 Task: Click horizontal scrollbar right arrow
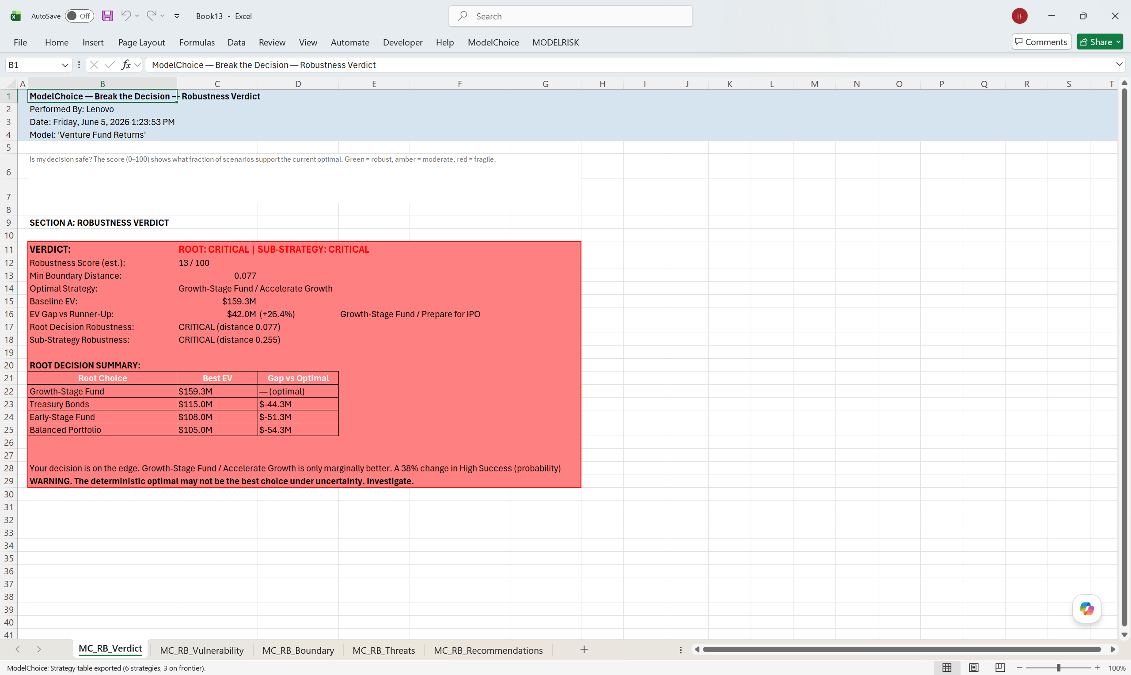click(x=1112, y=649)
